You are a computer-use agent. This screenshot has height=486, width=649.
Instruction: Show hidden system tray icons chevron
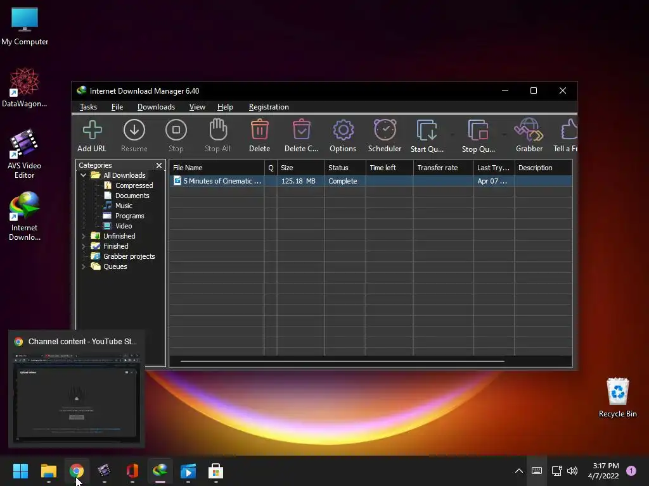coord(518,471)
